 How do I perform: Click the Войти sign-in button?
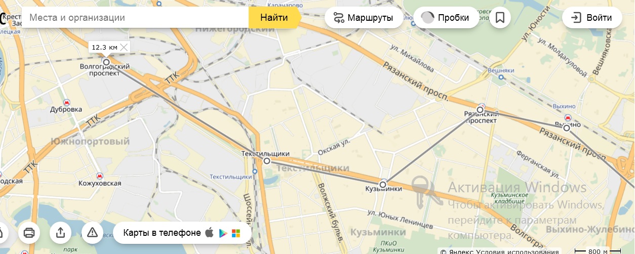coord(592,18)
